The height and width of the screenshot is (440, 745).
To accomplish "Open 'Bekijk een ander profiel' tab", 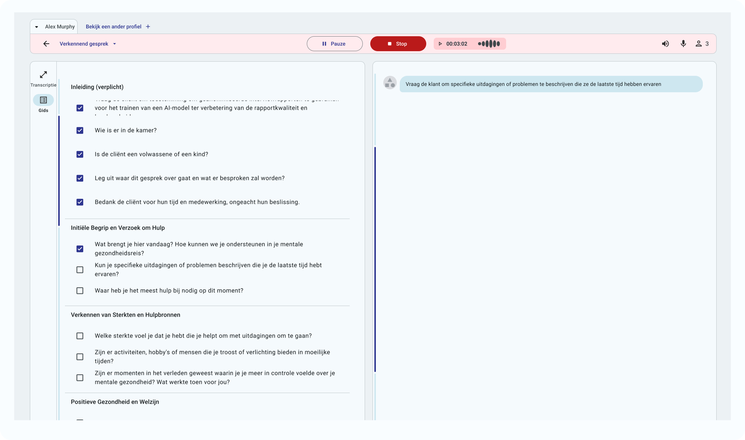I will [113, 27].
